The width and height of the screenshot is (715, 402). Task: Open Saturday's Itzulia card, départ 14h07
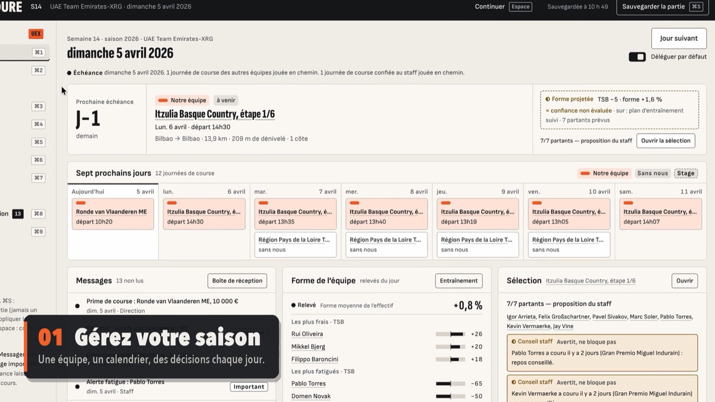(x=660, y=214)
